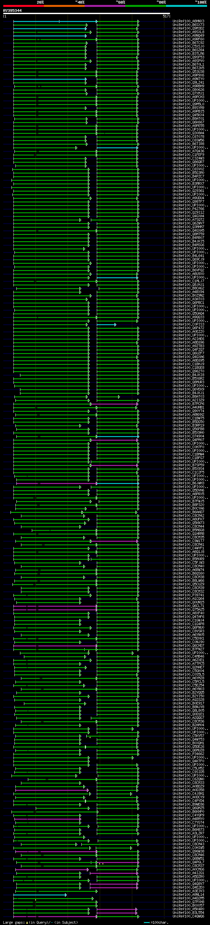Click the white query sequence bar
Screen dimensions: 210x925
(87, 13)
